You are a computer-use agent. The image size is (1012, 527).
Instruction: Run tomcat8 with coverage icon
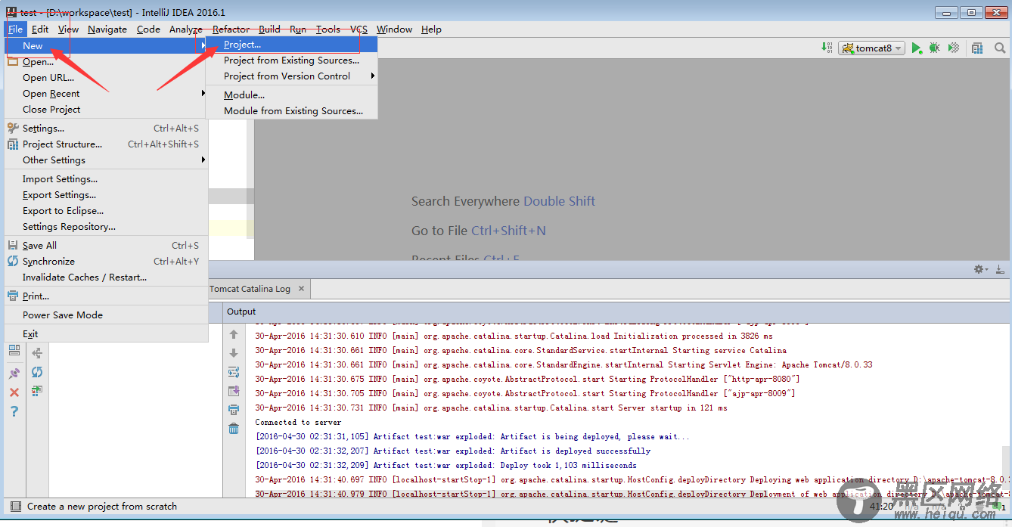point(954,48)
